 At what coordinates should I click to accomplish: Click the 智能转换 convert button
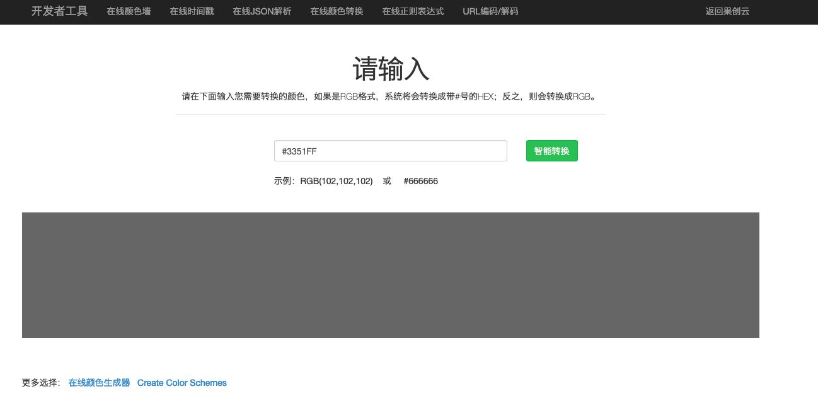(551, 151)
